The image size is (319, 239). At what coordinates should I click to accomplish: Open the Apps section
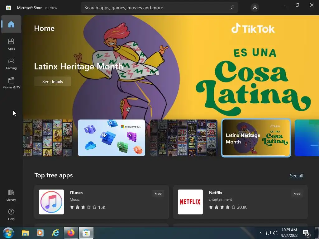point(11,44)
